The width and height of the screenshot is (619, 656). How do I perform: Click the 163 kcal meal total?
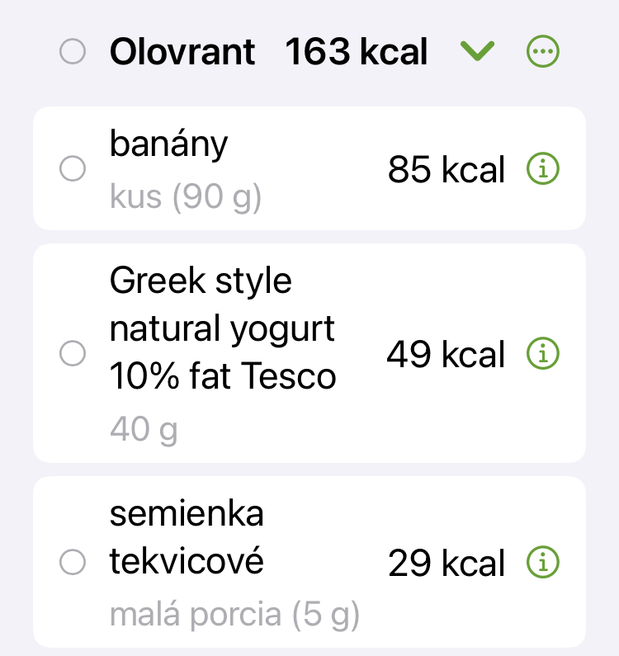pos(357,52)
